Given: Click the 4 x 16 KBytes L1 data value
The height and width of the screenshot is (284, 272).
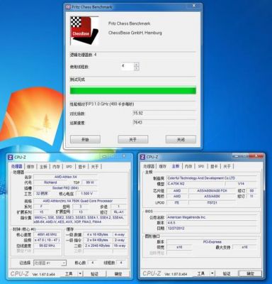Looking at the screenshot, I should click(98, 234).
